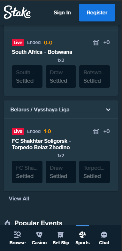Open stats icon for South Africa match
Screen dimensions: 122x251
(x=96, y=43)
